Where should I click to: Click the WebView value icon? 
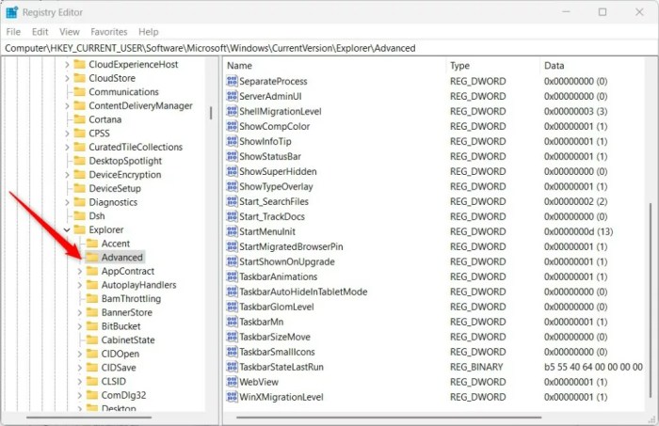pos(232,382)
